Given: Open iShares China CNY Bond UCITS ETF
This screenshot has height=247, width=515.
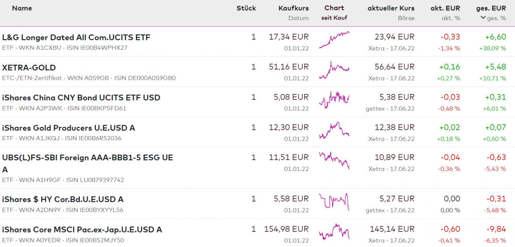Looking at the screenshot, I should (x=81, y=98).
